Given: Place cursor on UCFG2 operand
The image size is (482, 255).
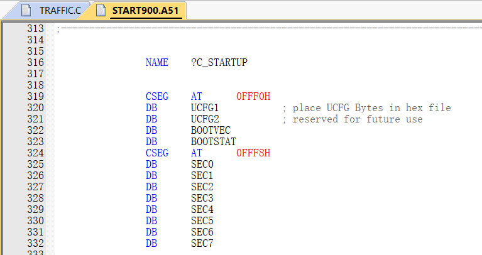Looking at the screenshot, I should tap(205, 119).
